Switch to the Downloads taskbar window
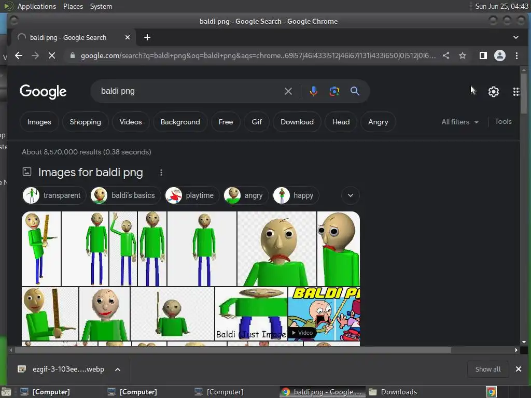 [393, 392]
